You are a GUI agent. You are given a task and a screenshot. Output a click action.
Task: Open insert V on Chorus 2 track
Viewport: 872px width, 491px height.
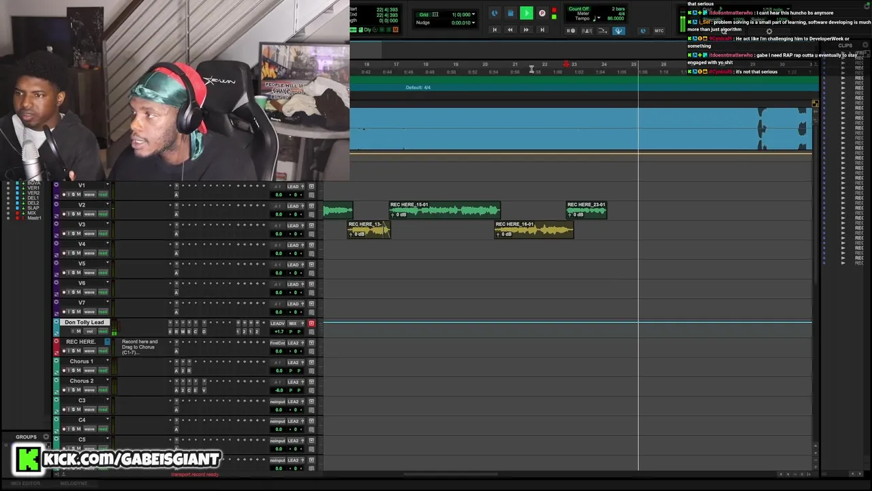point(203,390)
